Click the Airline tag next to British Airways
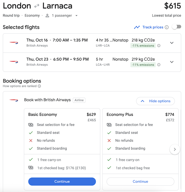Screen dimensions: 185x192 79,100
